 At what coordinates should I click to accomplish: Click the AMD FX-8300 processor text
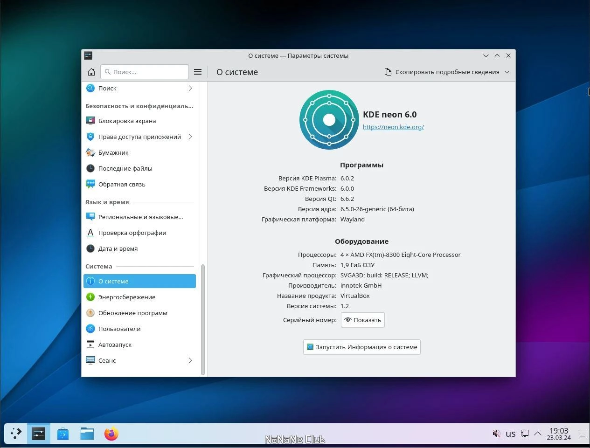[x=400, y=255]
